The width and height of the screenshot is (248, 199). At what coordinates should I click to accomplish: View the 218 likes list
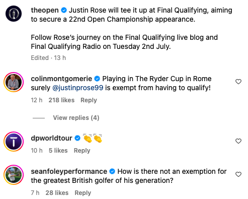pyautogui.click(x=61, y=100)
